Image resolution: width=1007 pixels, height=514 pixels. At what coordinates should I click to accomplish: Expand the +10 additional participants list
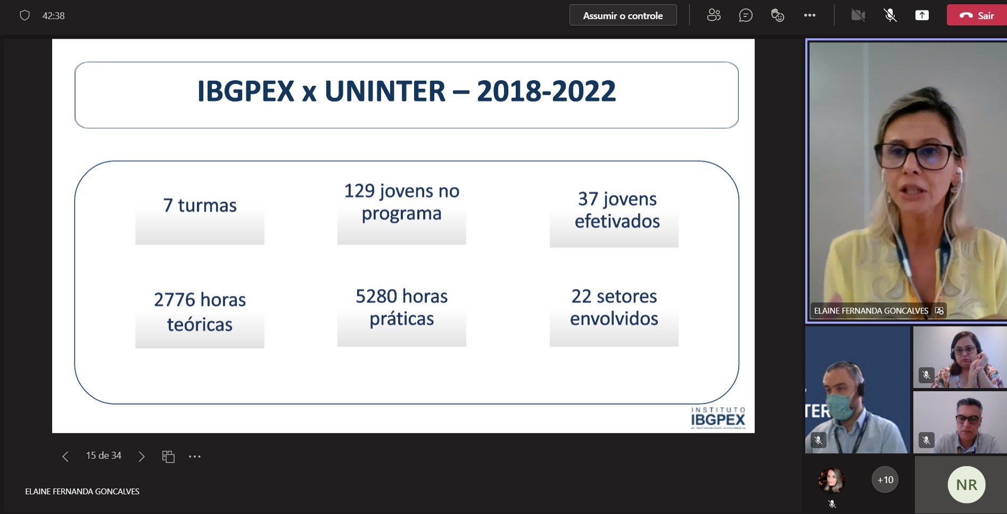[x=885, y=480]
